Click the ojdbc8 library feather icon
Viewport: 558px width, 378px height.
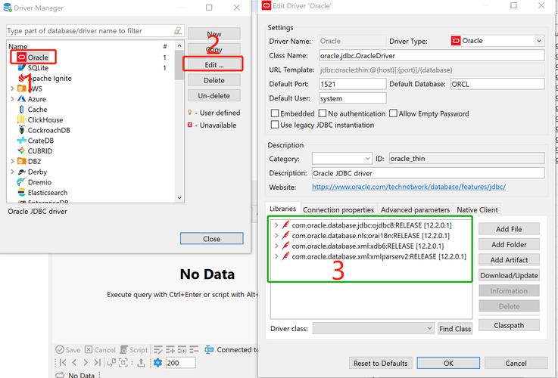point(285,225)
